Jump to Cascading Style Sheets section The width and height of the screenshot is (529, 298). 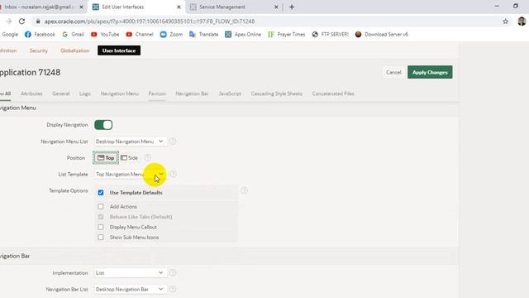276,94
